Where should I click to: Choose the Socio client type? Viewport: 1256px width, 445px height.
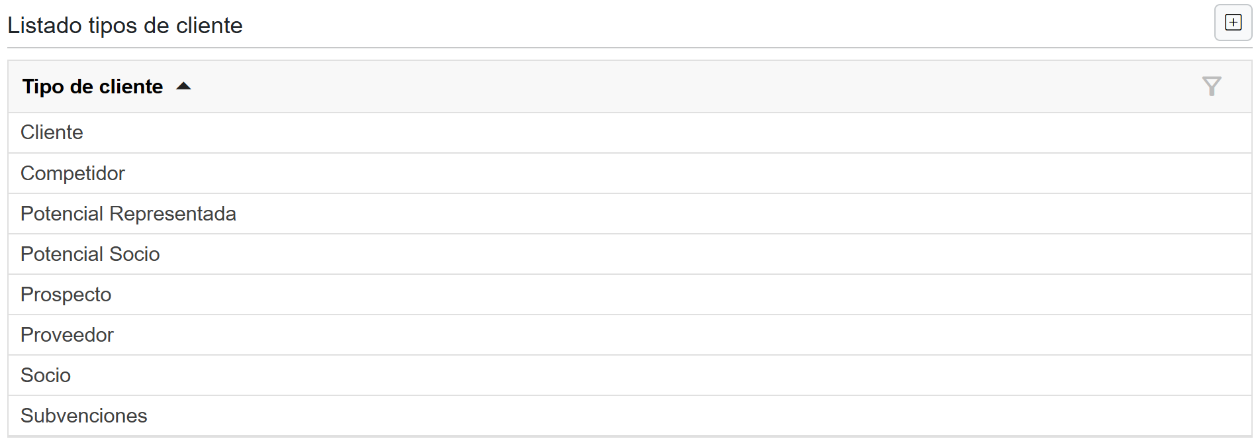[46, 375]
